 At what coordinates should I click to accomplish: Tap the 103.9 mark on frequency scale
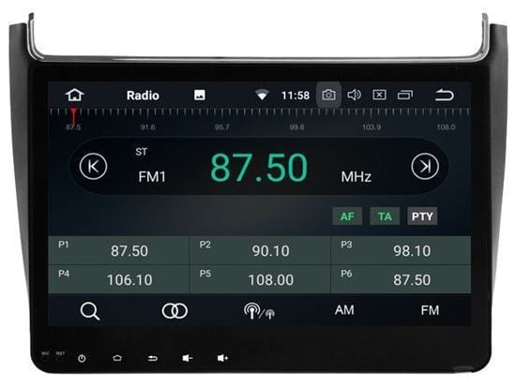pos(372,127)
